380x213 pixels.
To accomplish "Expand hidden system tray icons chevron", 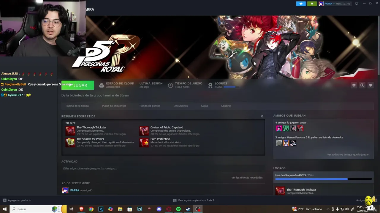I will [328, 209].
